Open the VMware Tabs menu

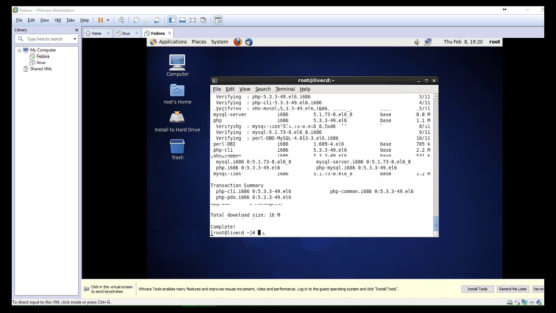pos(70,20)
